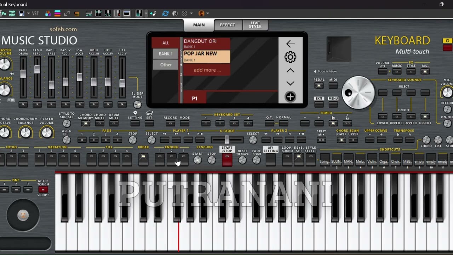Toggle the Pedal button
This screenshot has width=453, height=255.
pyautogui.click(x=319, y=86)
